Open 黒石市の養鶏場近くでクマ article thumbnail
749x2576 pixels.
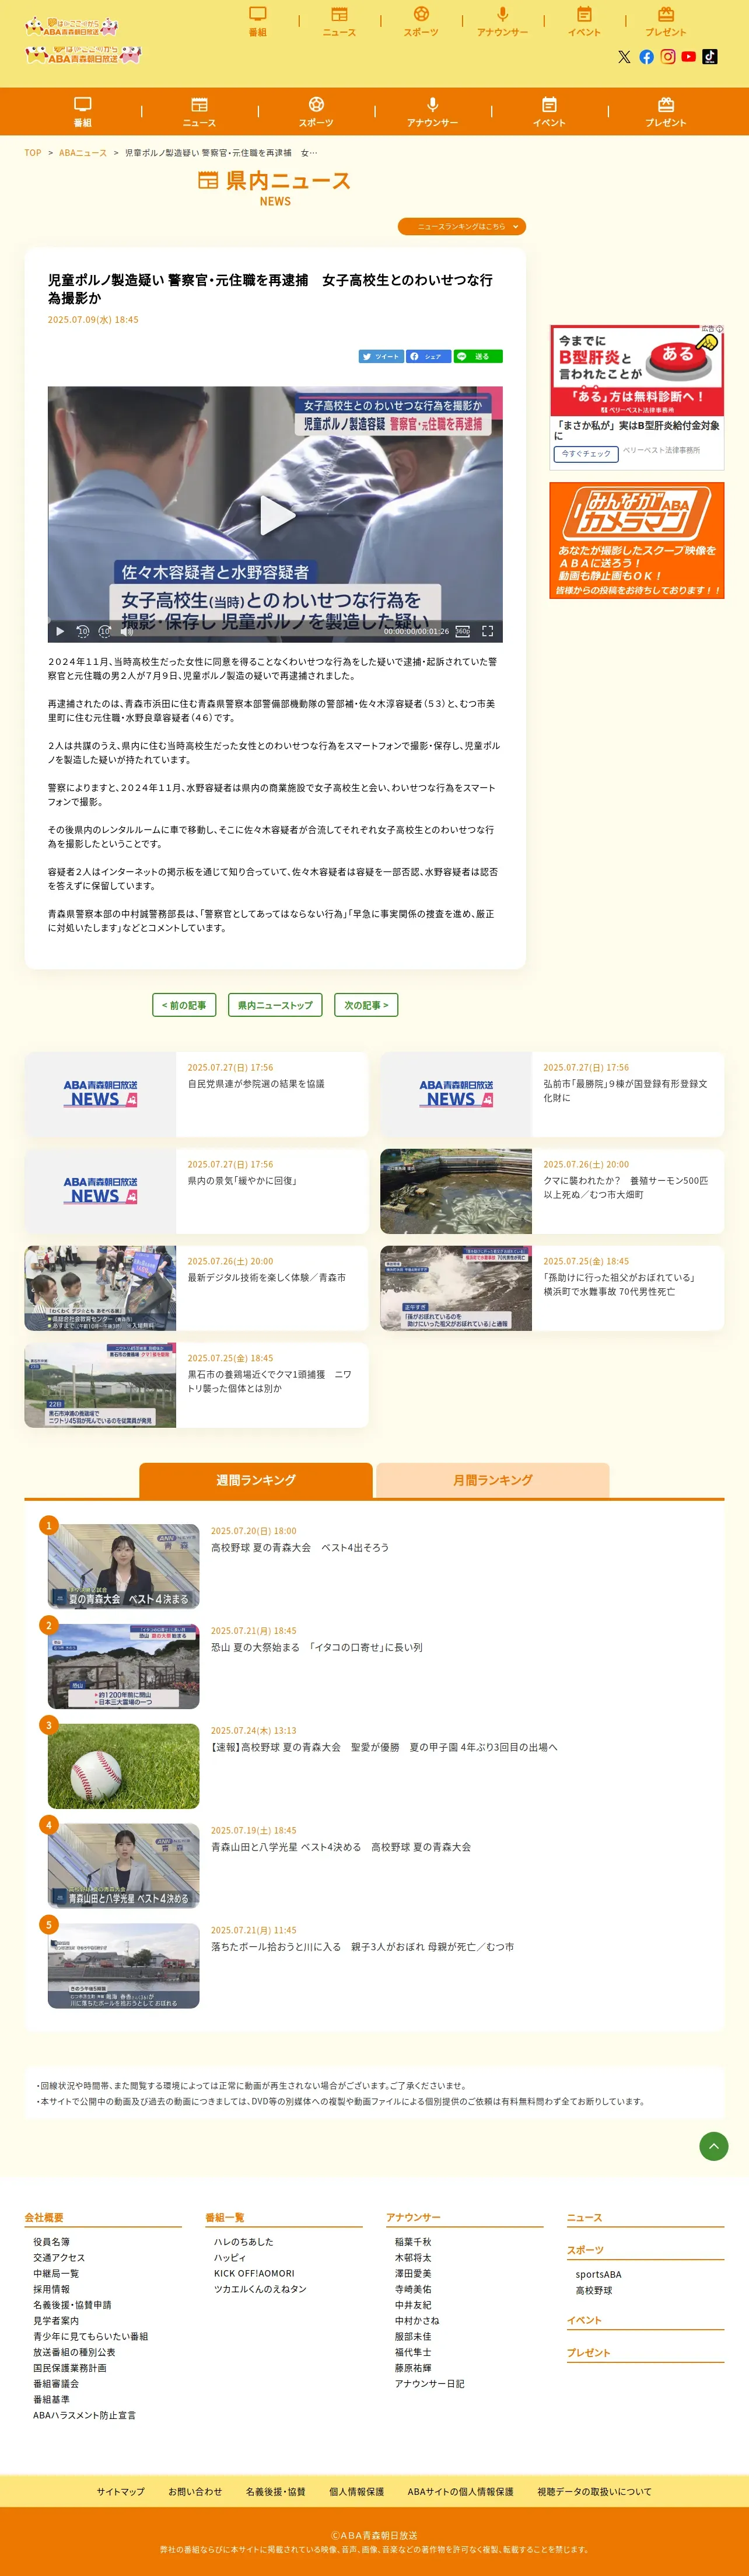click(x=100, y=1385)
